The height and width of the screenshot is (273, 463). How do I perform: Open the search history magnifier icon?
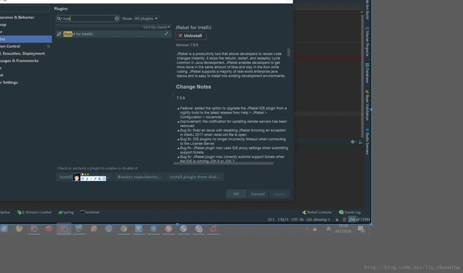pyautogui.click(x=59, y=18)
